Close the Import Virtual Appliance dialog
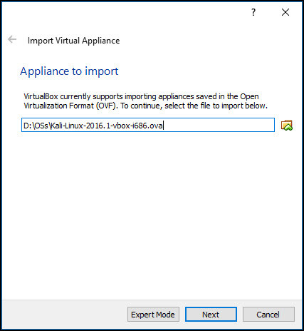This screenshot has height=331, width=304. 285,12
